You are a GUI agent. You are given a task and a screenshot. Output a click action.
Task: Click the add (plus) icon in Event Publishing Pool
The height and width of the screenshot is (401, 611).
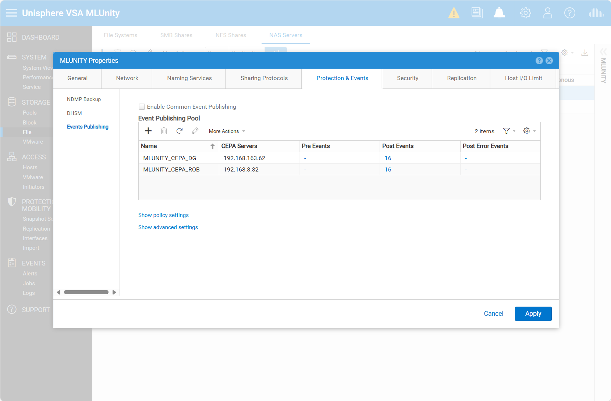point(148,131)
